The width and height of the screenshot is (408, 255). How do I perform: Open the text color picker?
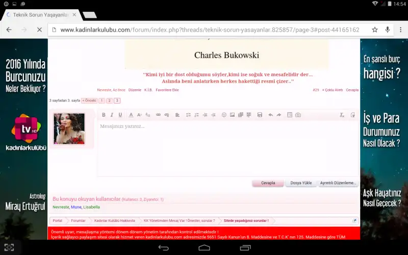click(x=131, y=115)
